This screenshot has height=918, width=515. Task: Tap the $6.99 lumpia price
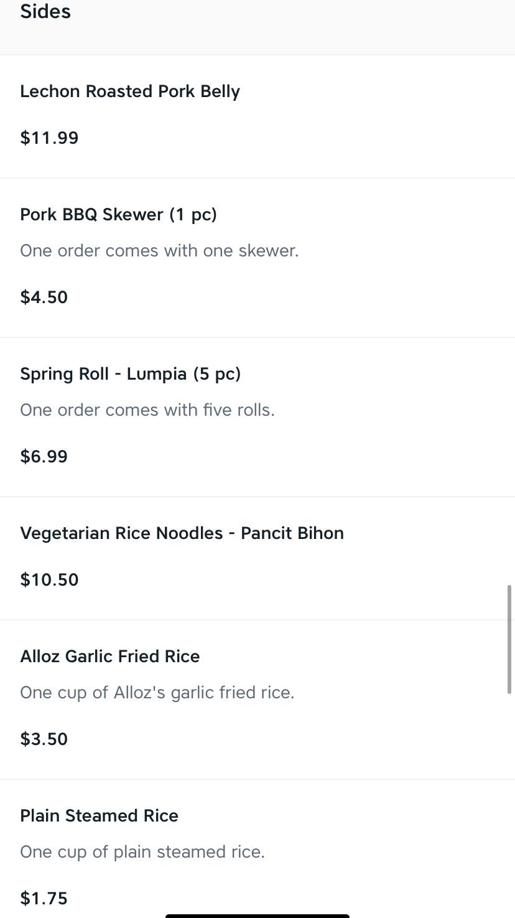pos(44,456)
